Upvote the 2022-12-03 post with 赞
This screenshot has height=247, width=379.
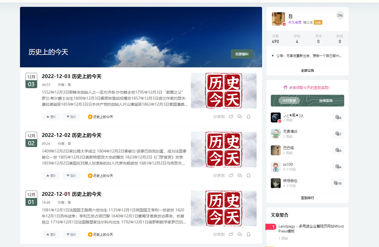[51, 117]
